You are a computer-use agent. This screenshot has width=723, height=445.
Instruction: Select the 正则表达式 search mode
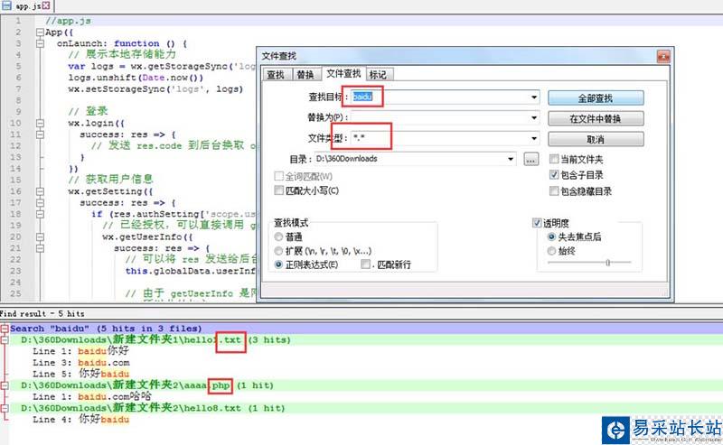278,264
